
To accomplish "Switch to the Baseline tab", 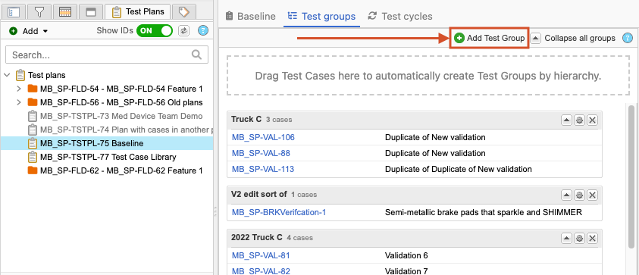I will click(250, 17).
